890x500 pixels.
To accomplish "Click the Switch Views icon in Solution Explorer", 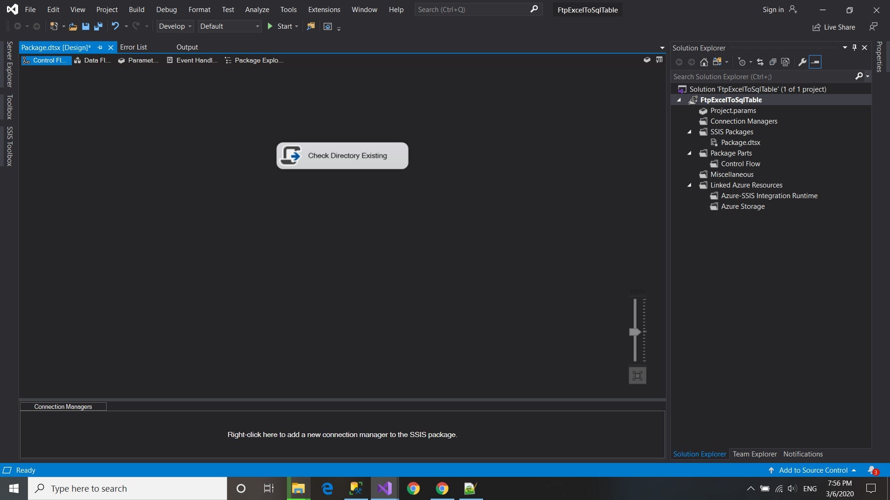I will [717, 62].
